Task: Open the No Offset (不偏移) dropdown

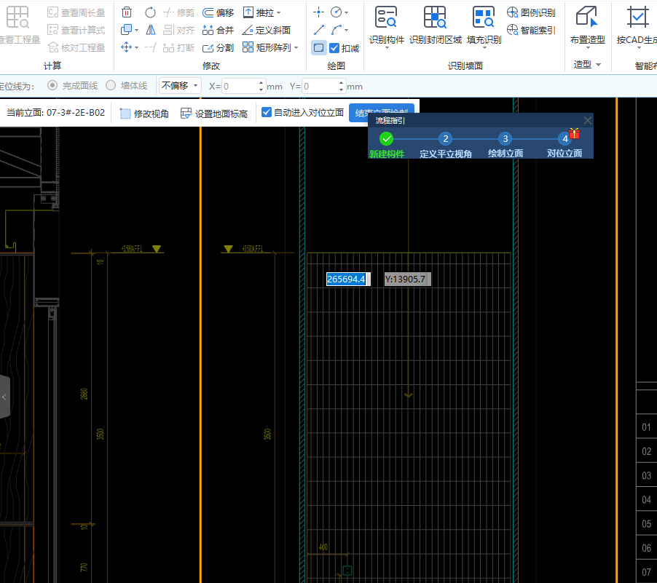Action: (x=180, y=86)
